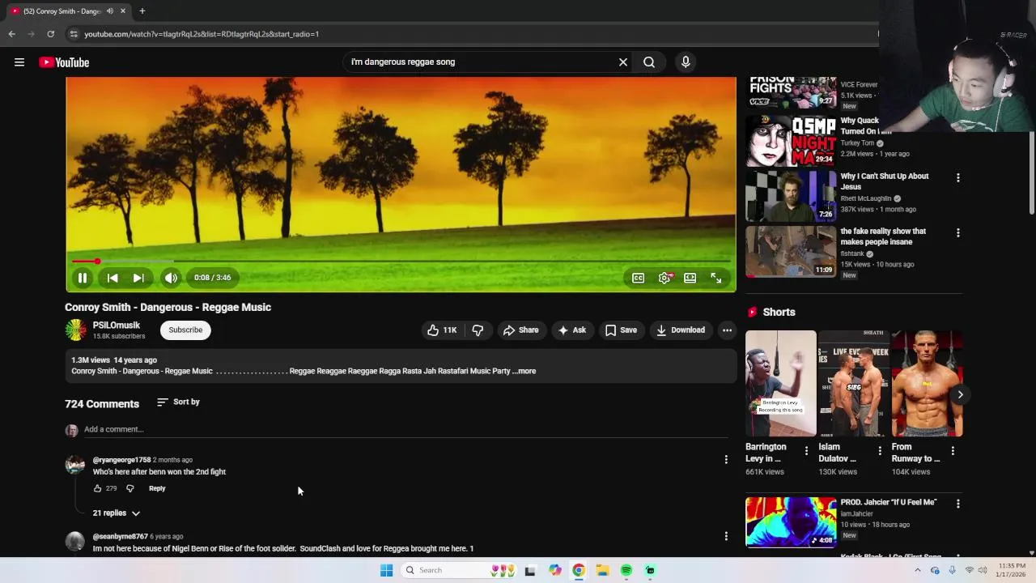Open PSILOmusik channel name link
Image resolution: width=1036 pixels, height=583 pixels.
(x=117, y=325)
